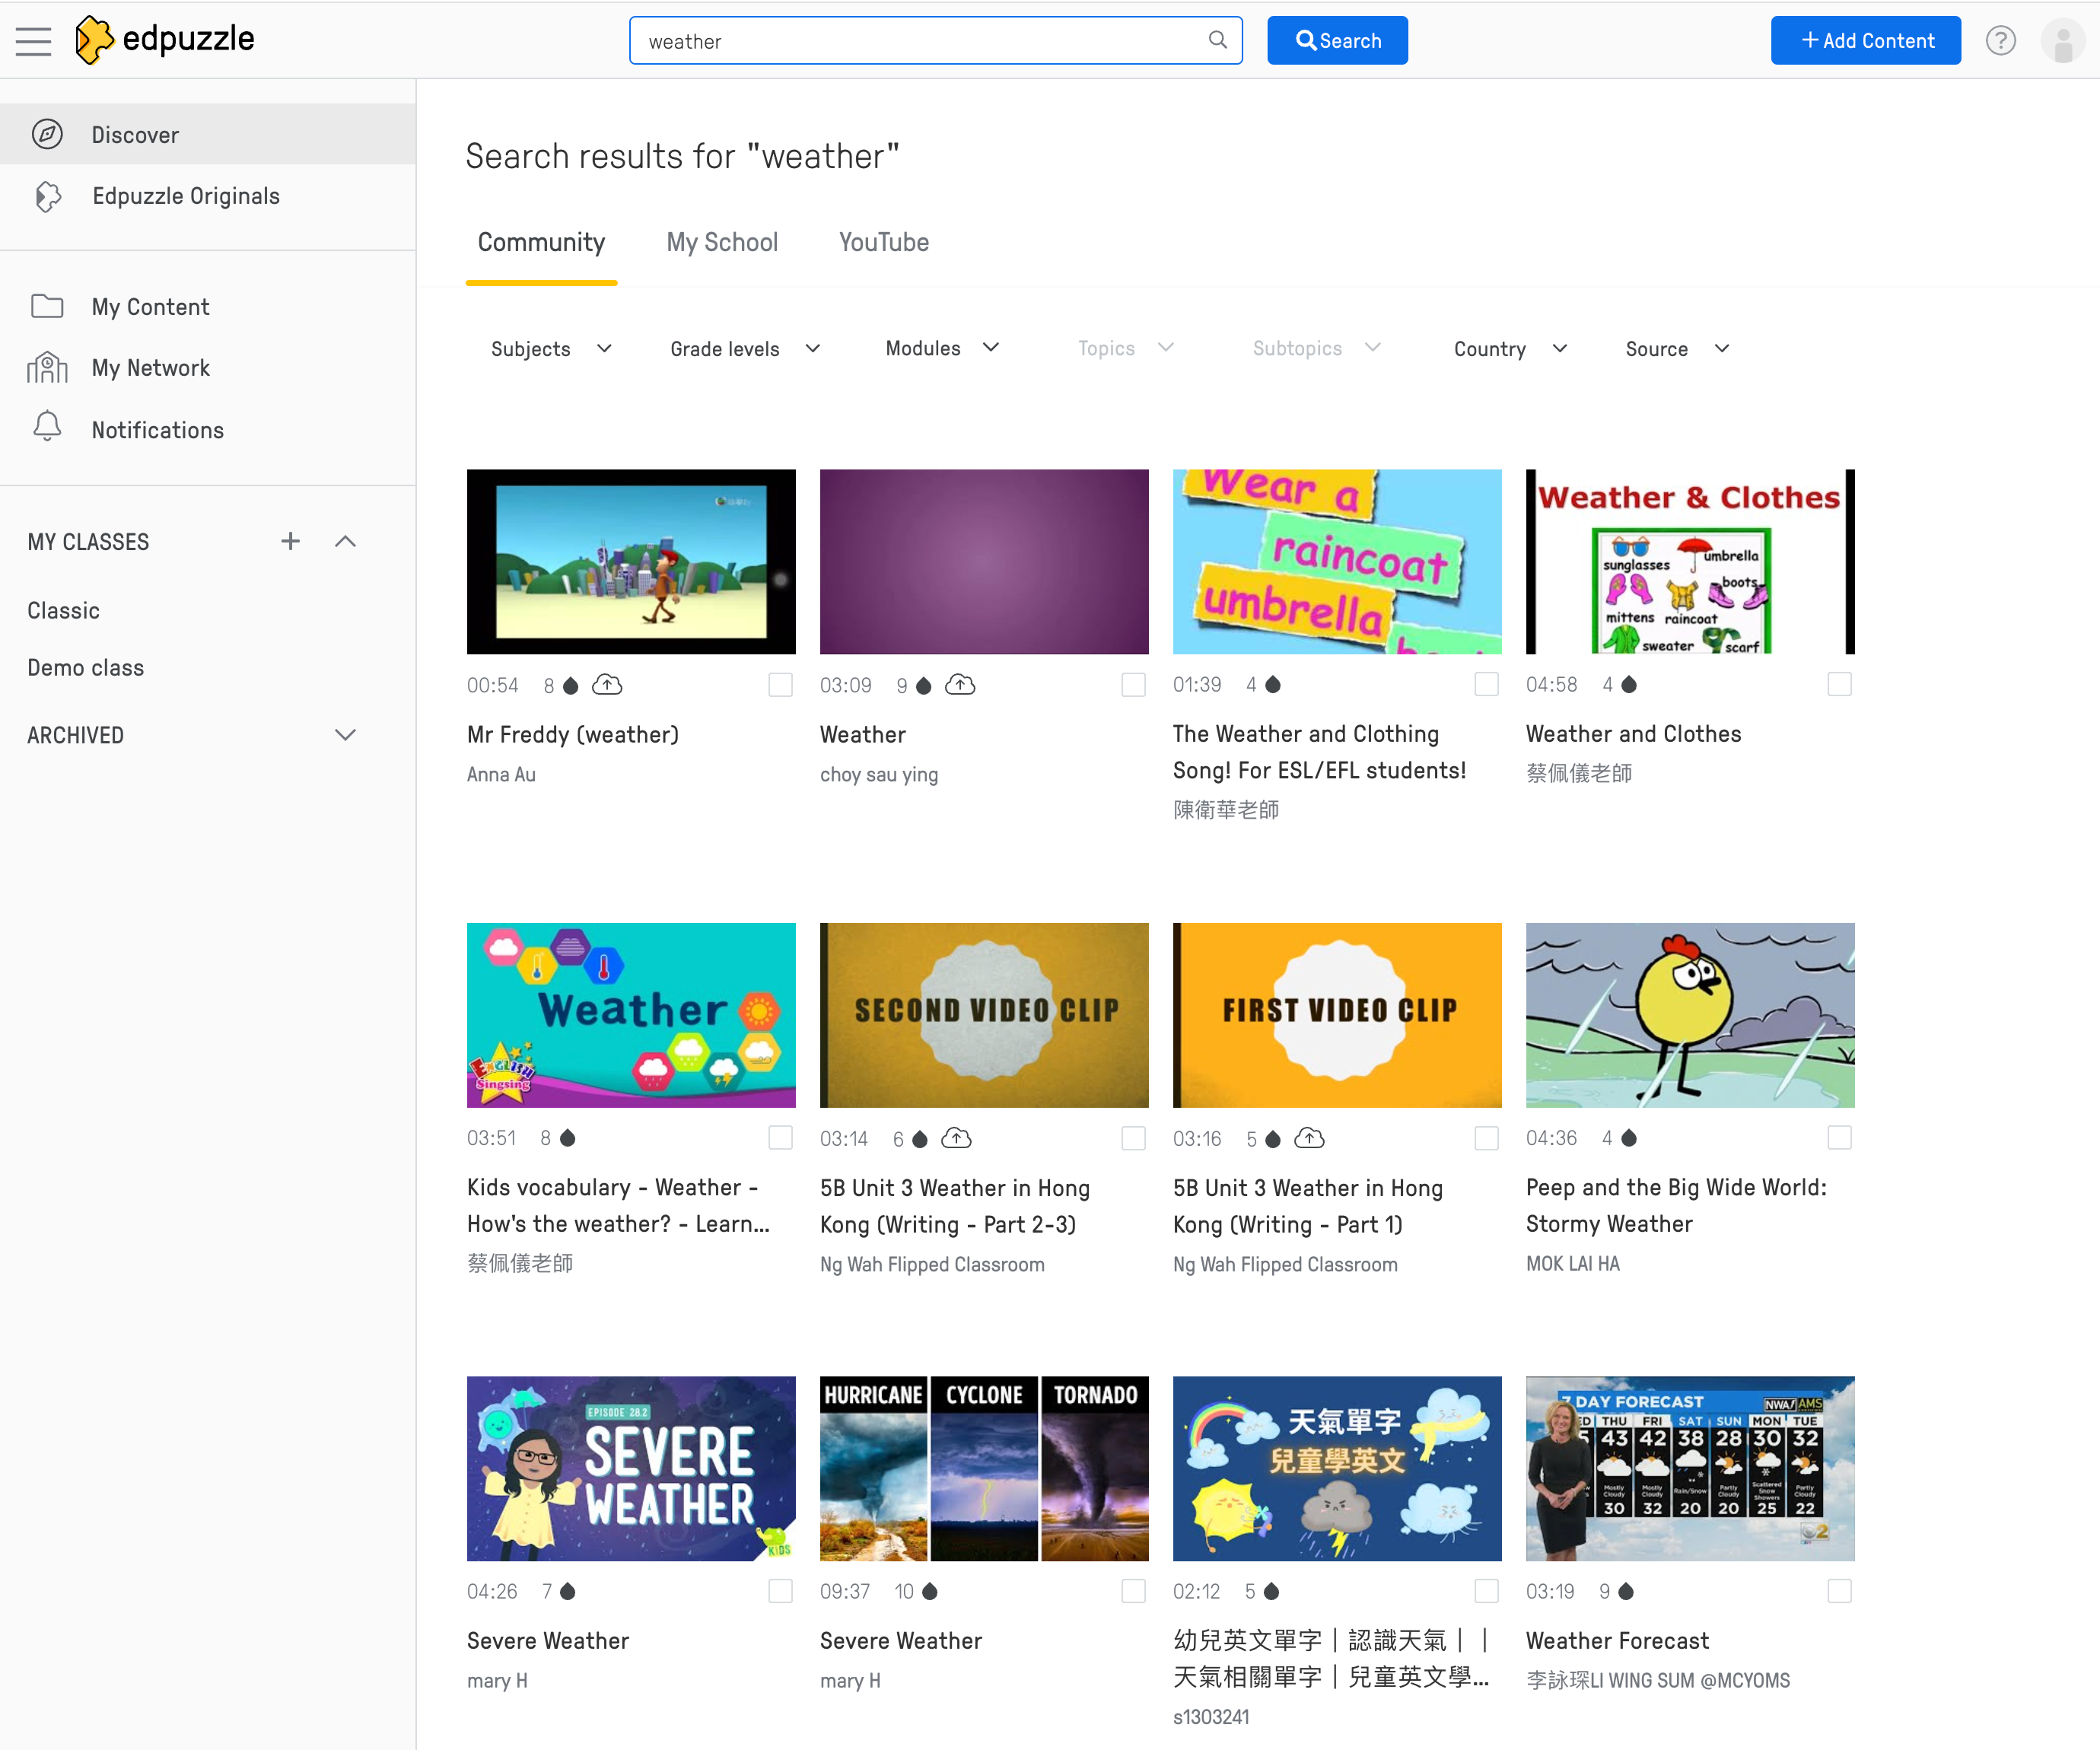The width and height of the screenshot is (2100, 1750).
Task: Expand the ARCHIVED classes section
Action: (x=345, y=735)
